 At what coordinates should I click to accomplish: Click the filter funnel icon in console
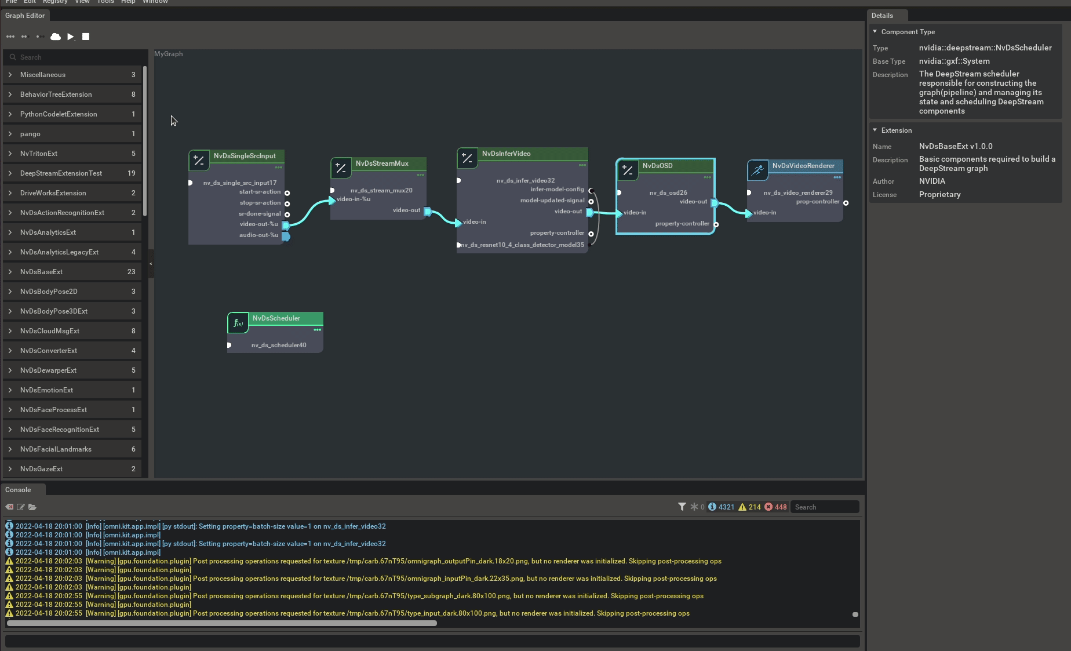682,507
